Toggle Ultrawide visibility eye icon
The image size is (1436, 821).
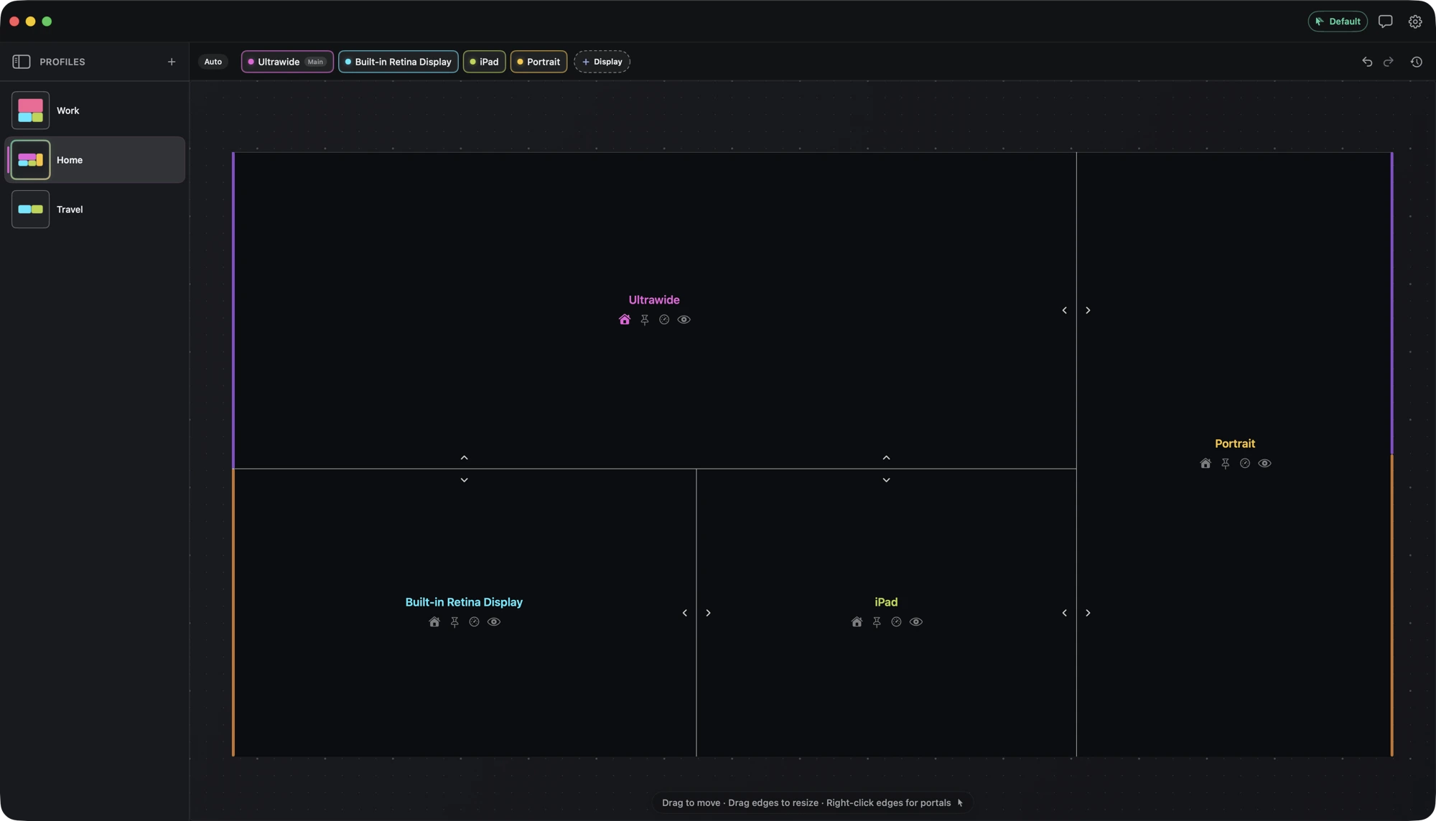click(684, 320)
